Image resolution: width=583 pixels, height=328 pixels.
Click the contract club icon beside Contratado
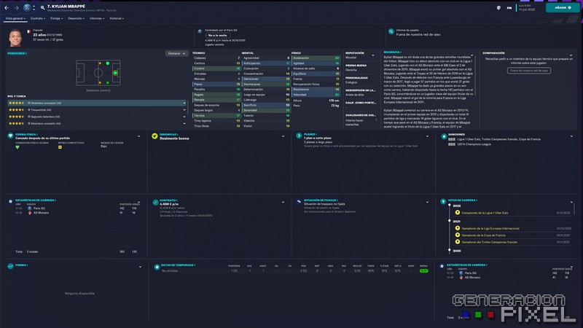tap(200, 31)
